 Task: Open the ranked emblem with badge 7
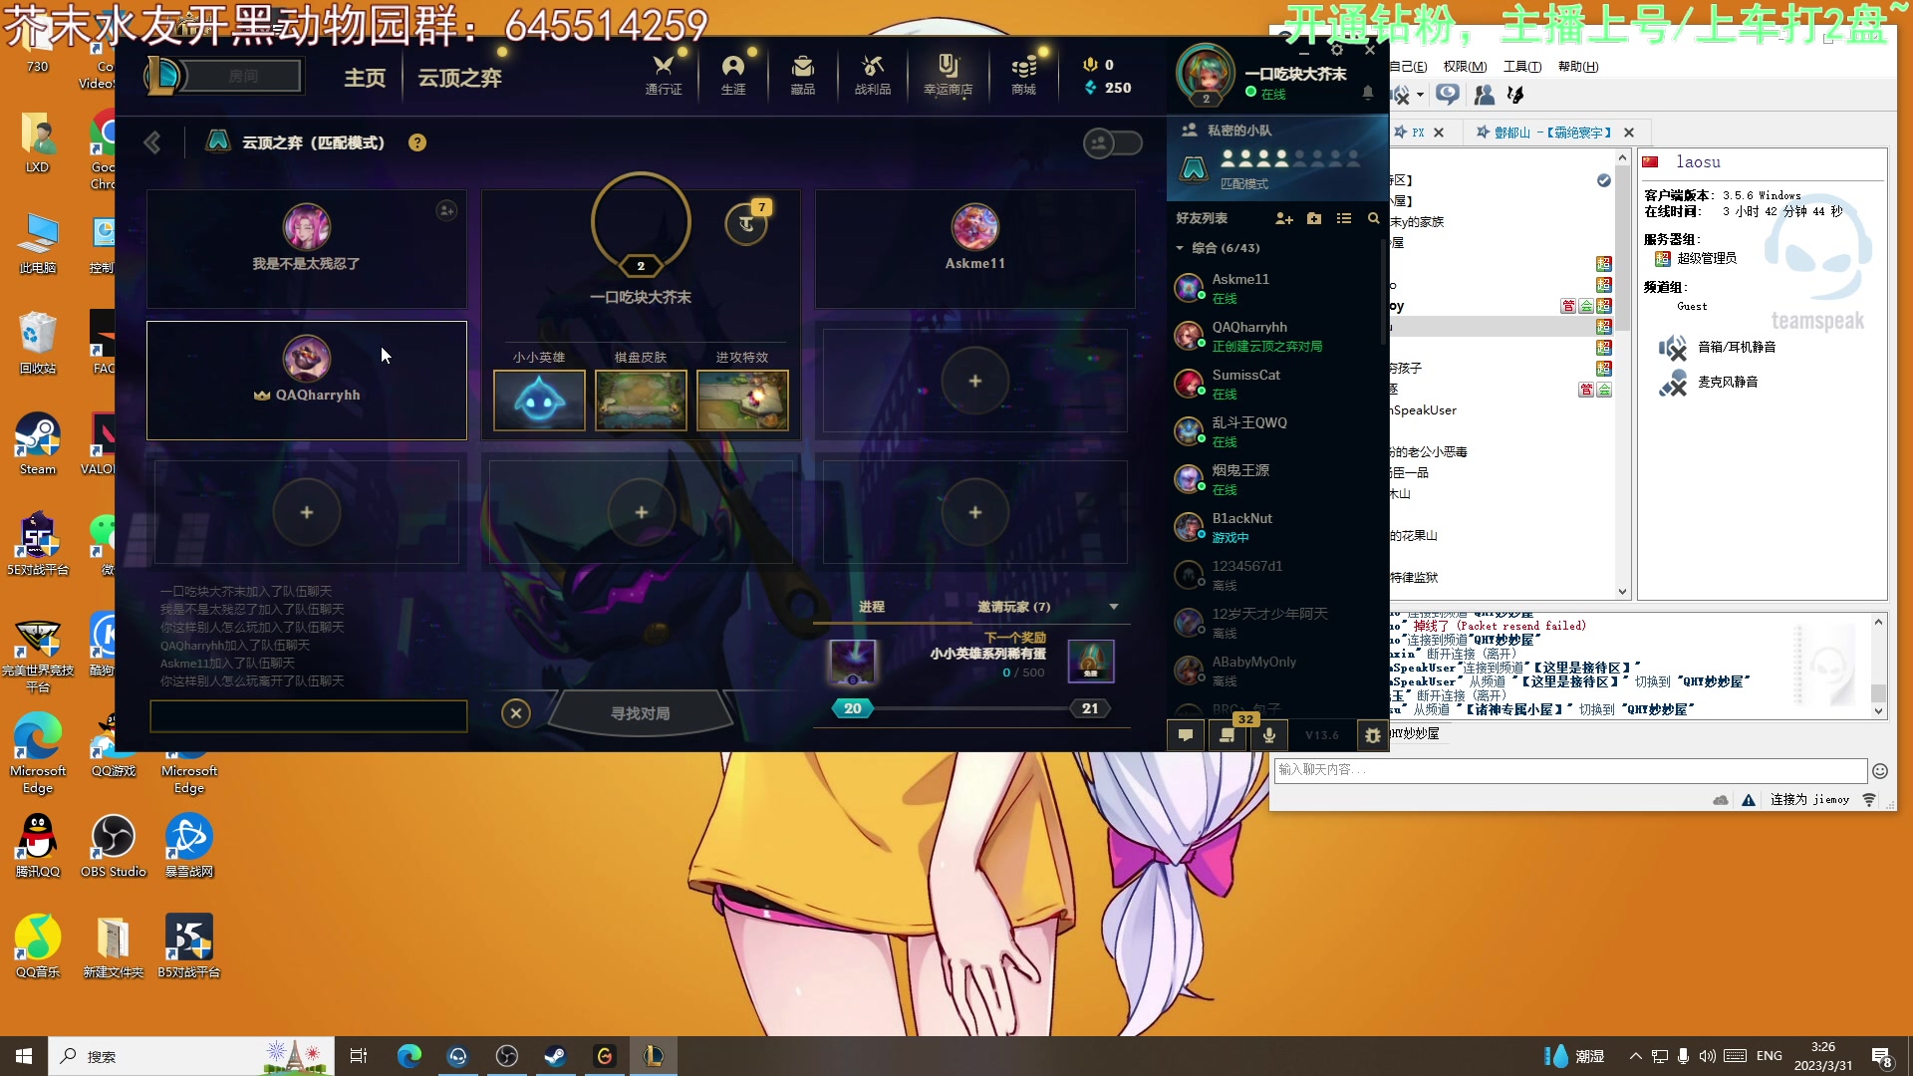tap(746, 223)
